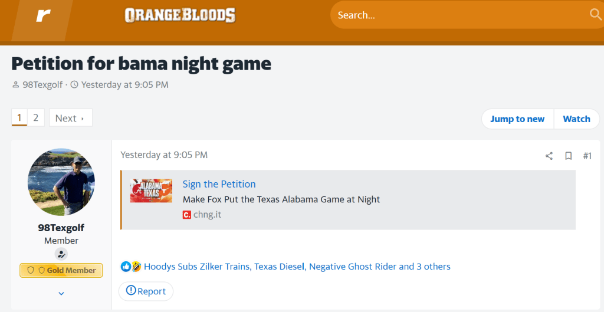This screenshot has height=312, width=604.
Task: Click the like reaction emoji icon
Action: [x=126, y=267]
